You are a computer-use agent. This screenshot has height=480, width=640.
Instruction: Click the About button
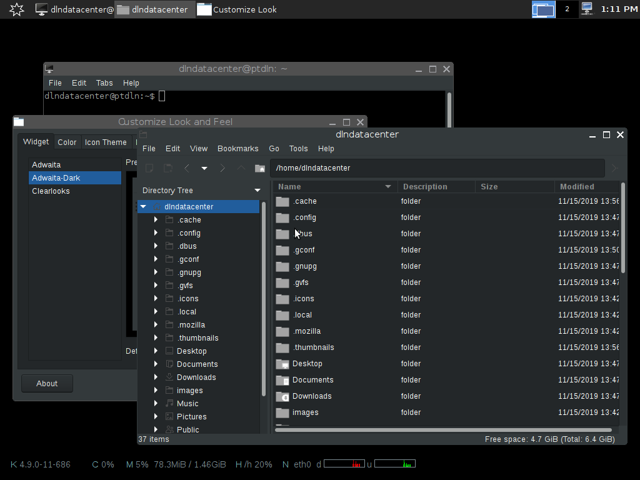click(x=46, y=383)
